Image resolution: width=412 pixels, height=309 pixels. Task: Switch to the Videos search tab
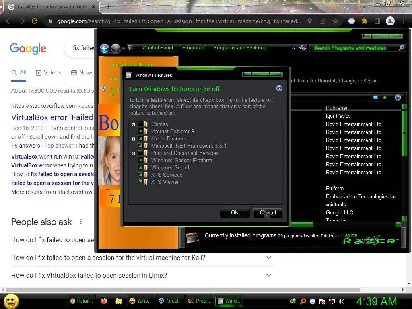(x=48, y=72)
